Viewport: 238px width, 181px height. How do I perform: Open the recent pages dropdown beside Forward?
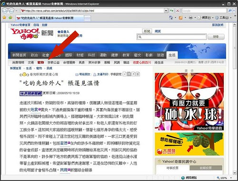(16, 11)
